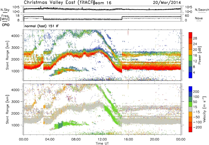The width and height of the screenshot is (209, 145).
Task: Click the '04:00' time tick label
Action: click(x=50, y=140)
